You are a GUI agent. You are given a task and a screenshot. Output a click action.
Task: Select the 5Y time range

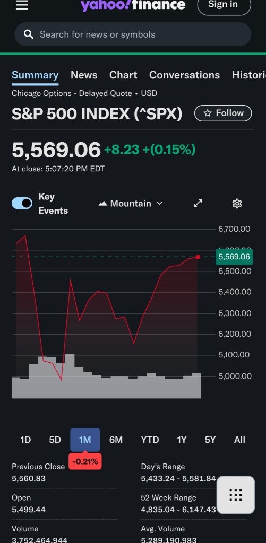click(x=210, y=440)
